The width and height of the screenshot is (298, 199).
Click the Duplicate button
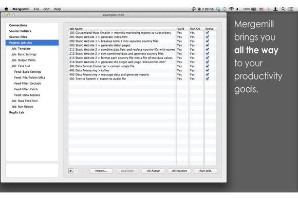[x=127, y=171]
